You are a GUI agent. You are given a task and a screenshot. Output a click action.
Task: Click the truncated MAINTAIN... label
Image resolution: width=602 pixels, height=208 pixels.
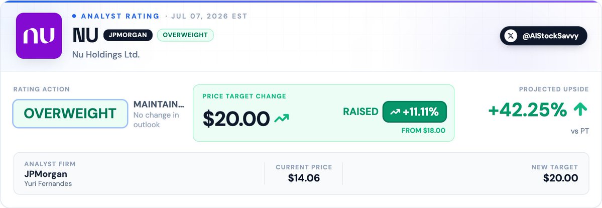pos(159,104)
